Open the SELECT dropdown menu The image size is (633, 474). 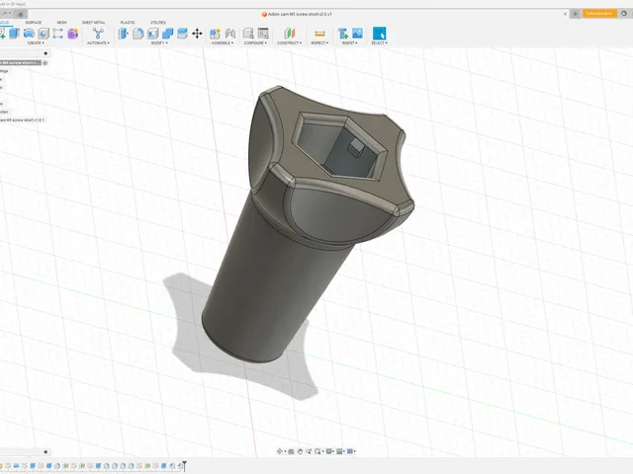click(379, 42)
